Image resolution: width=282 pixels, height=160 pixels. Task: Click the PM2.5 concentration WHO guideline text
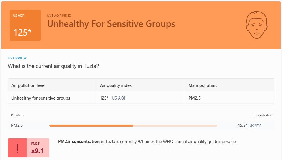tap(147, 142)
